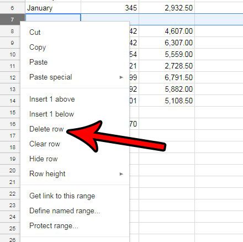The height and width of the screenshot is (242, 243).
Task: Click the cell with value 5,882.00
Action: point(167,89)
